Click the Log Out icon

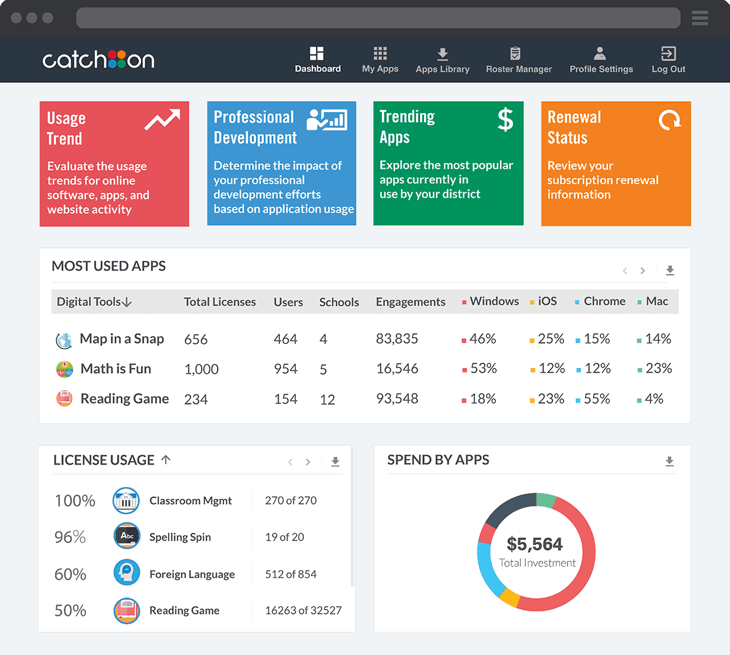[668, 54]
